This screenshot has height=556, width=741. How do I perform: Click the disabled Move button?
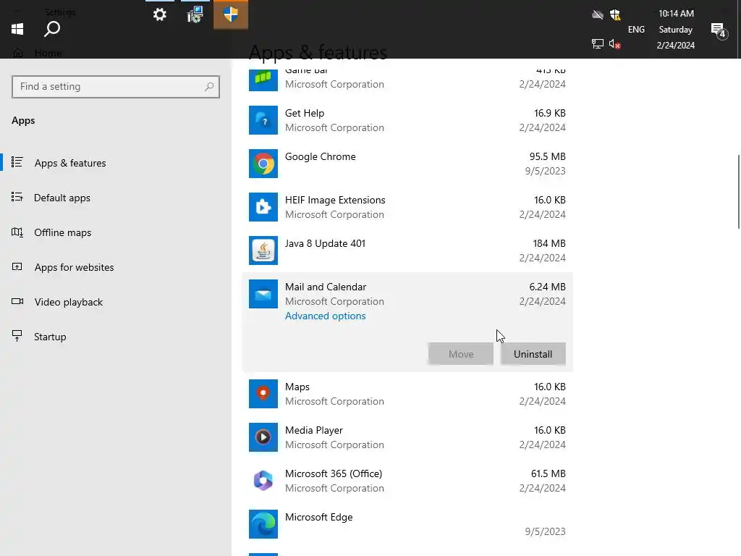(x=461, y=354)
